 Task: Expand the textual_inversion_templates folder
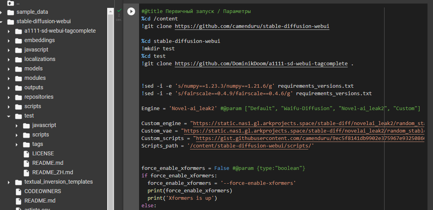click(9, 182)
